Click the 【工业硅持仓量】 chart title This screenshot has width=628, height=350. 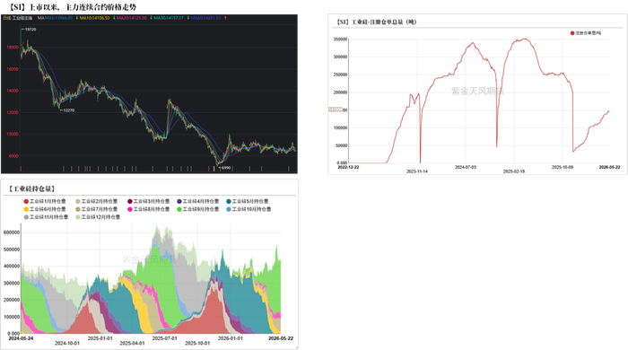pos(32,188)
